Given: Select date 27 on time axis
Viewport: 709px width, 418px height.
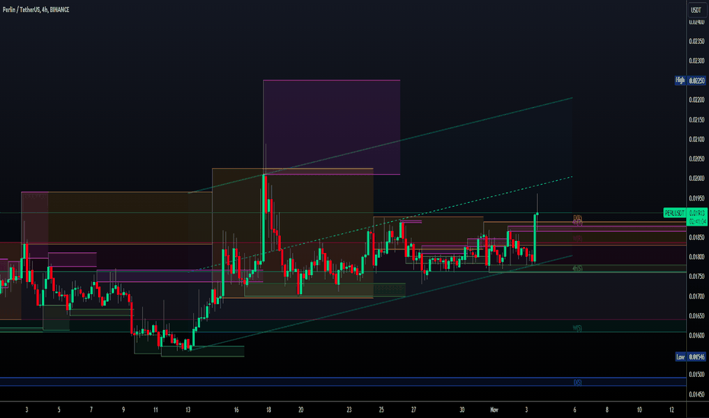Looking at the screenshot, I should tap(414, 410).
